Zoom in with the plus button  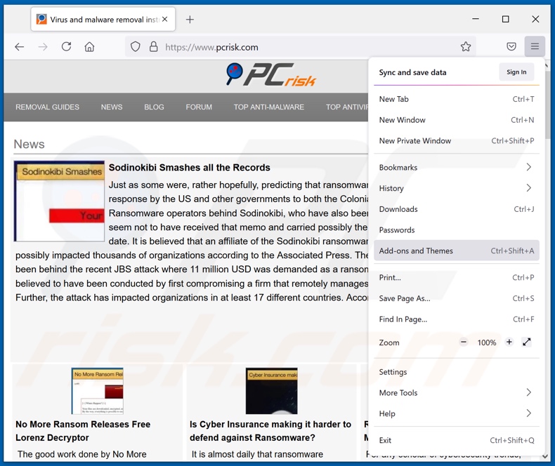(x=509, y=342)
